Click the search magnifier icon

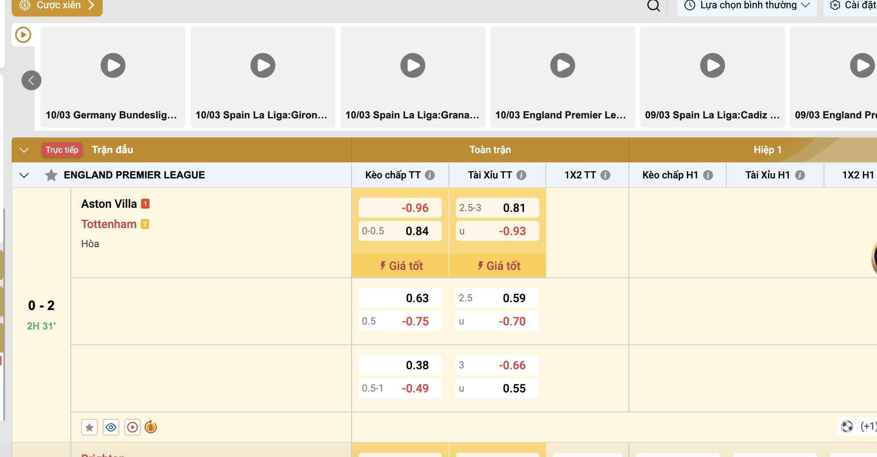tap(653, 6)
